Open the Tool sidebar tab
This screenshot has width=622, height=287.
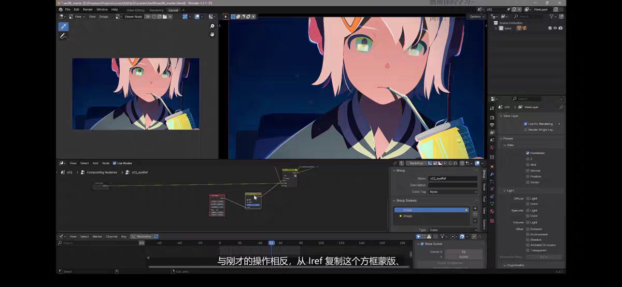[x=484, y=199]
